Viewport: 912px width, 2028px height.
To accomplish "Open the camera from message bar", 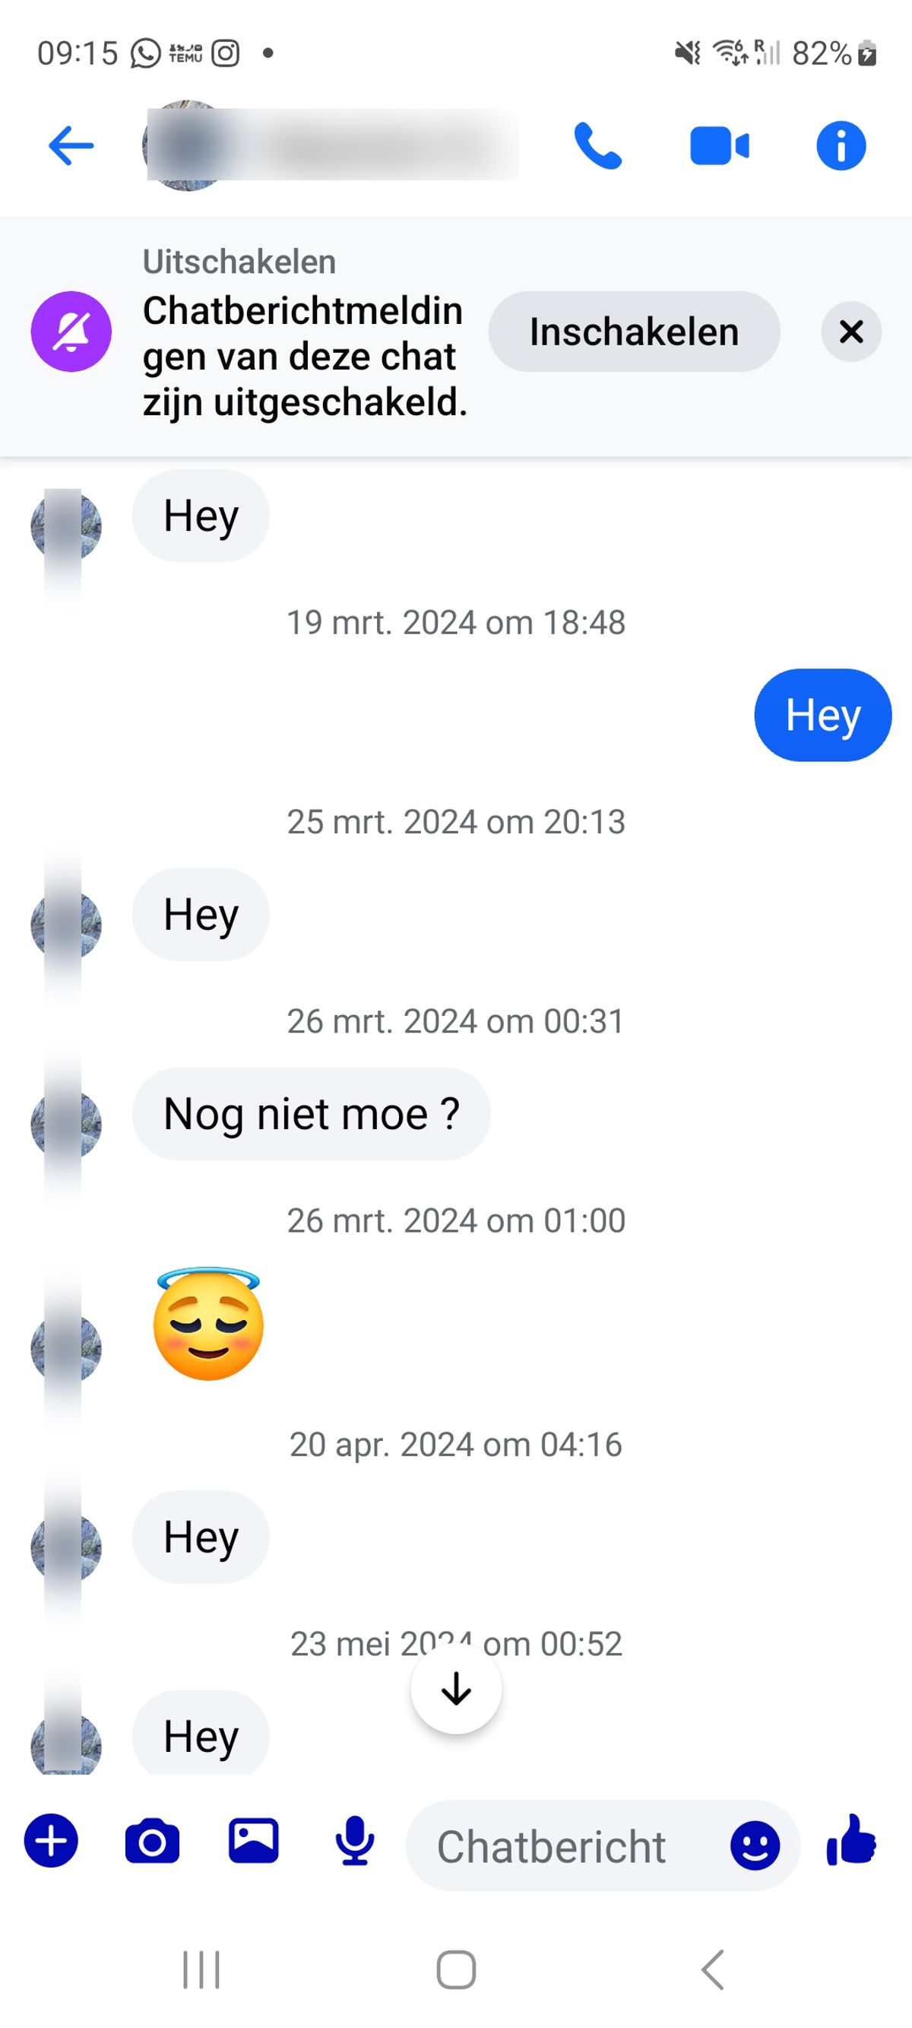I will click(152, 1841).
